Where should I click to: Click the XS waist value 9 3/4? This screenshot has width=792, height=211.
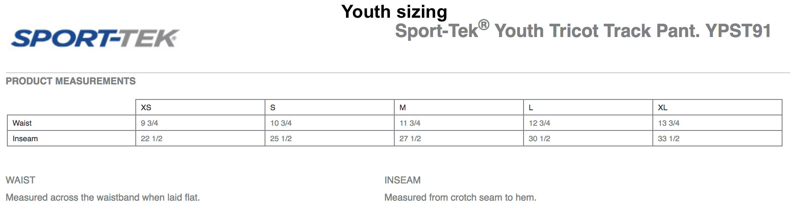click(150, 123)
